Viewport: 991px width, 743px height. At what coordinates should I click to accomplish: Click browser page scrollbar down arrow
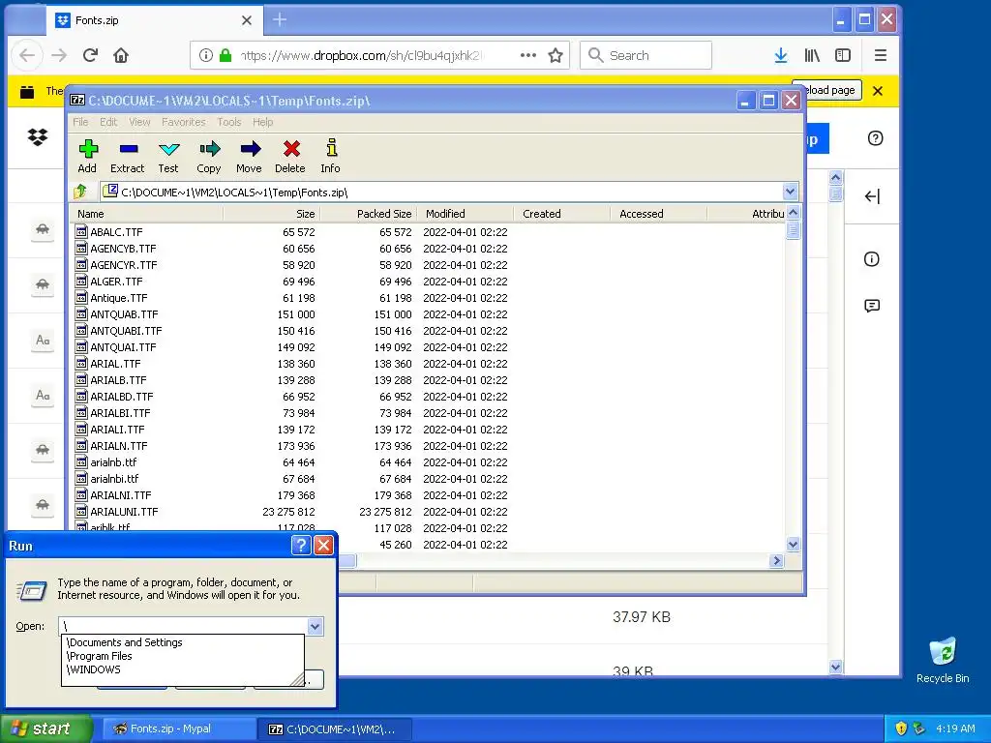835,667
